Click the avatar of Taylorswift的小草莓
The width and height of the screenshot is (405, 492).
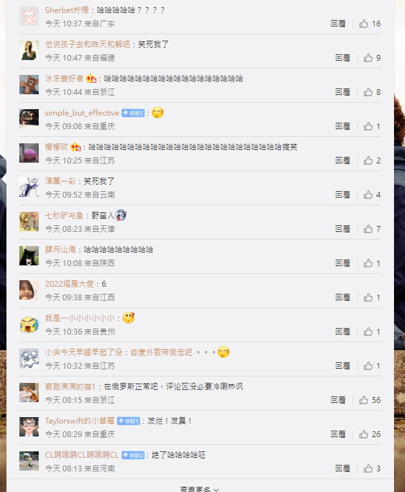click(29, 427)
